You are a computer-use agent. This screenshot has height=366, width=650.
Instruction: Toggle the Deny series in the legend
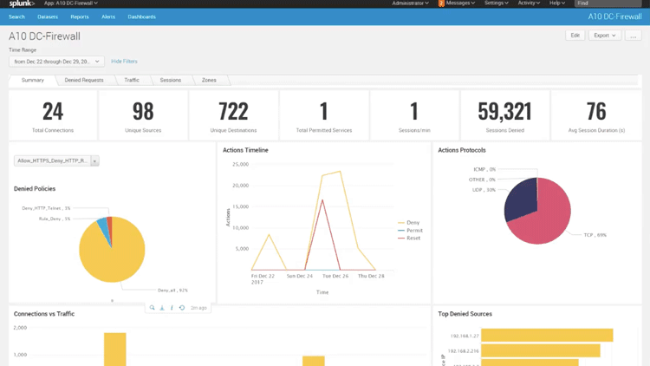point(409,223)
